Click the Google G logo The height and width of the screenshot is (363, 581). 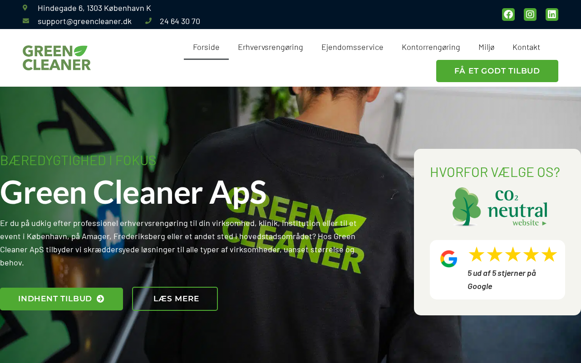click(x=448, y=259)
